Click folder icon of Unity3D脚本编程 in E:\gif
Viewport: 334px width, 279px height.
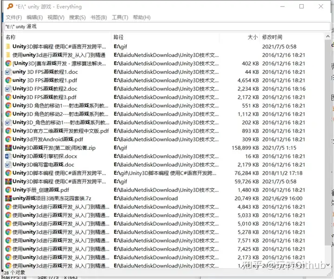click(8, 46)
